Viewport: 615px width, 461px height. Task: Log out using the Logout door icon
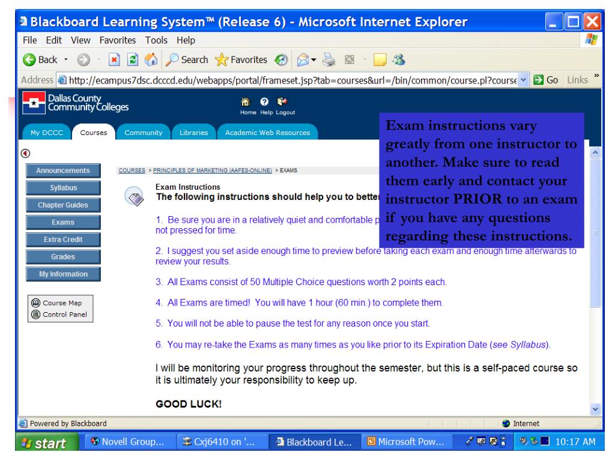pos(282,102)
